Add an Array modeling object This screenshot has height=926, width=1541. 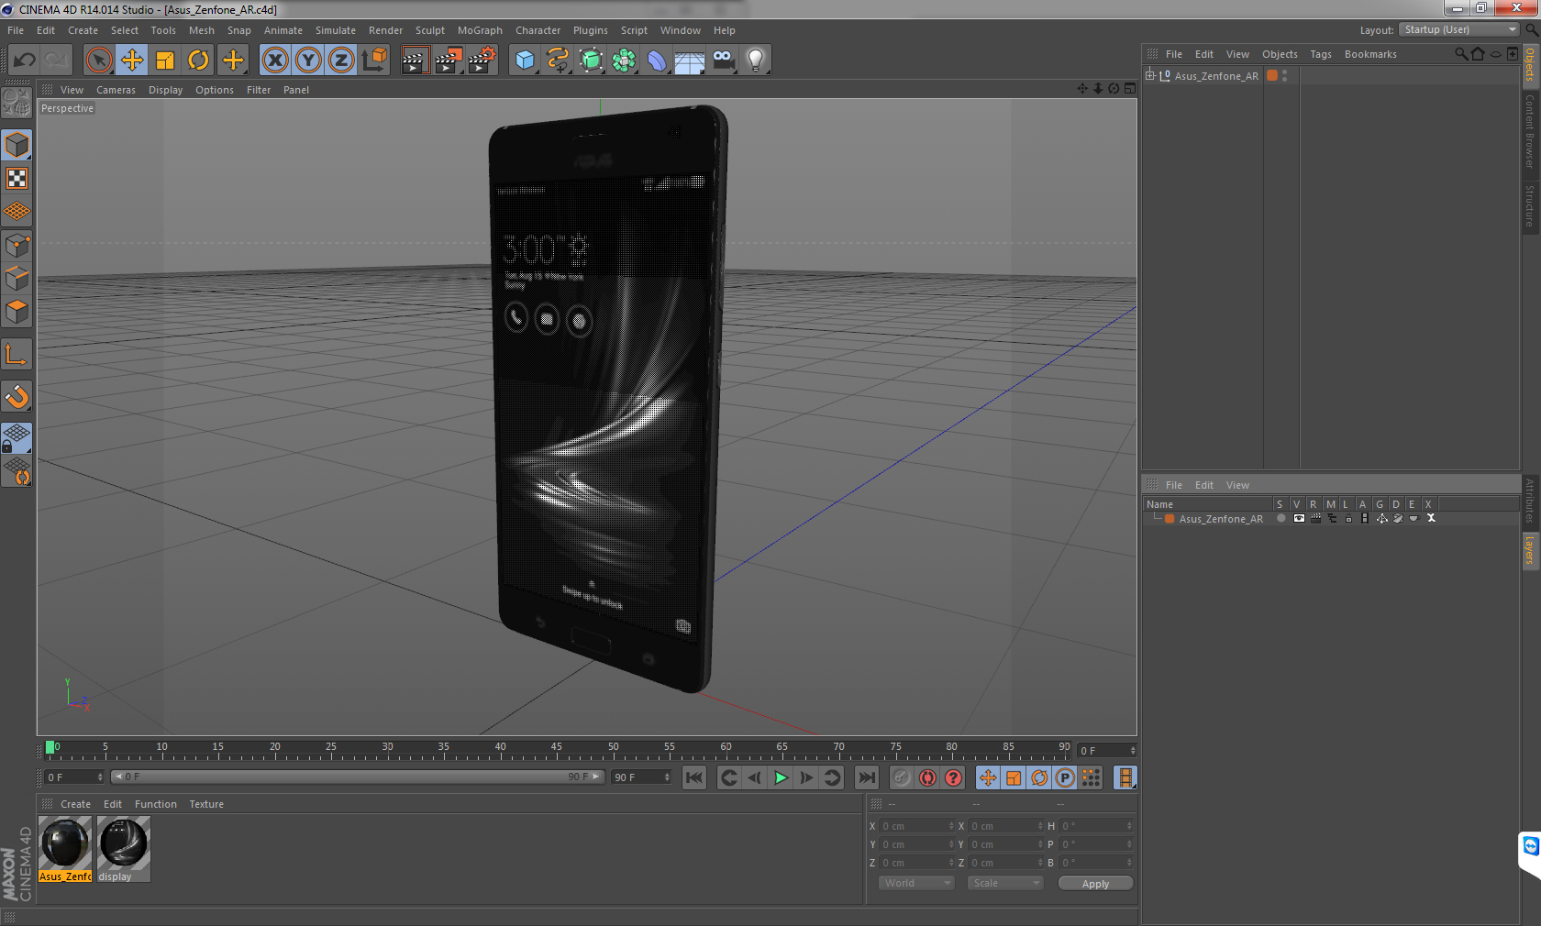tap(624, 61)
